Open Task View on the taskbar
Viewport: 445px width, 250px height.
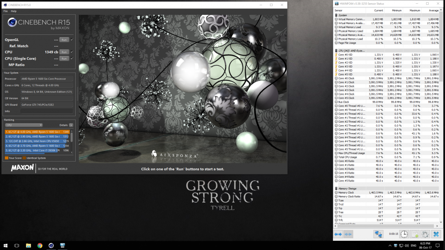click(17, 245)
